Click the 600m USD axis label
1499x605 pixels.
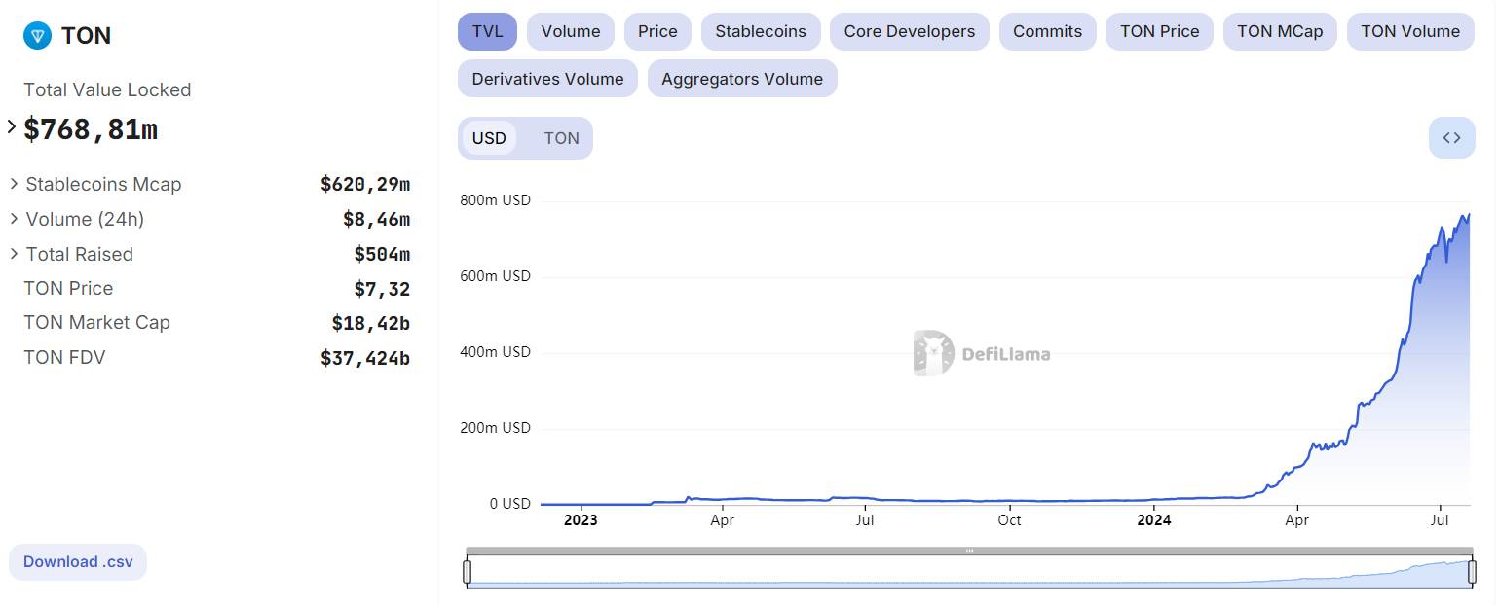(495, 276)
